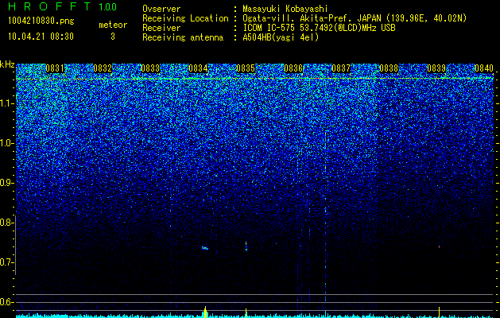This screenshot has width=500, height=318.
Task: Click the 0839 time marker
Action: tap(436, 68)
